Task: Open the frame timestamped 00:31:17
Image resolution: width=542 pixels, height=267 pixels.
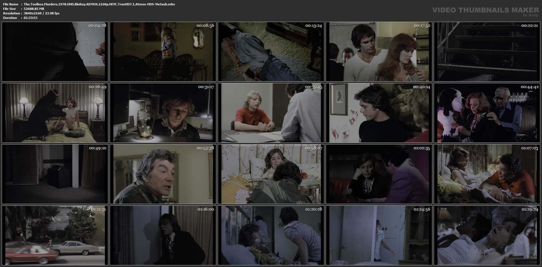Action: (x=163, y=113)
